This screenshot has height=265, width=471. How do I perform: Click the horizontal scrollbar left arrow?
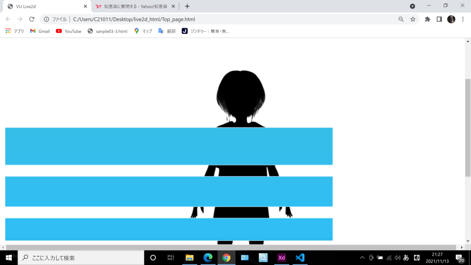[x=3, y=247]
